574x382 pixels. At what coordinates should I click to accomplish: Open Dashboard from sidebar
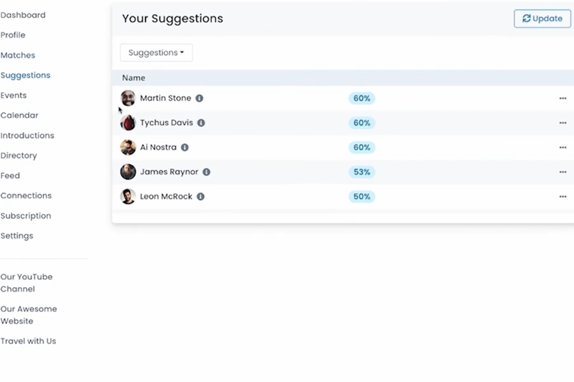(x=23, y=15)
